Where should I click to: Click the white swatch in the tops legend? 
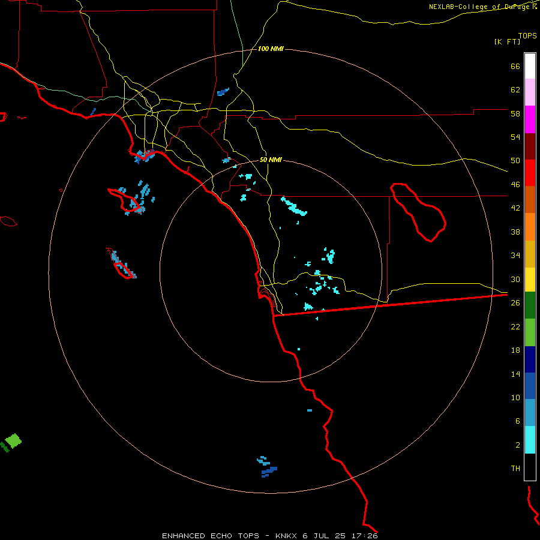[x=530, y=66]
